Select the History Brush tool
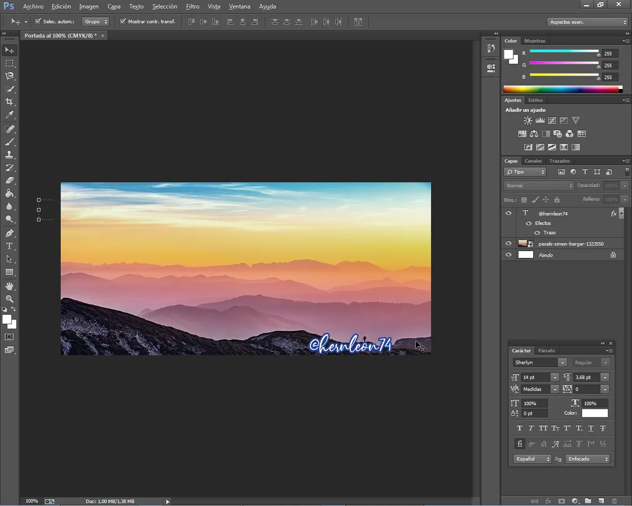Viewport: 632px width, 506px height. [9, 168]
